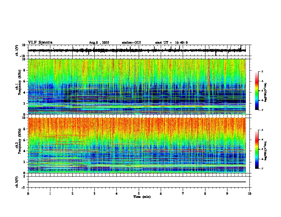The image size is (281, 217).
Task: Click the time axis tick label '8'
Action: click(x=205, y=194)
